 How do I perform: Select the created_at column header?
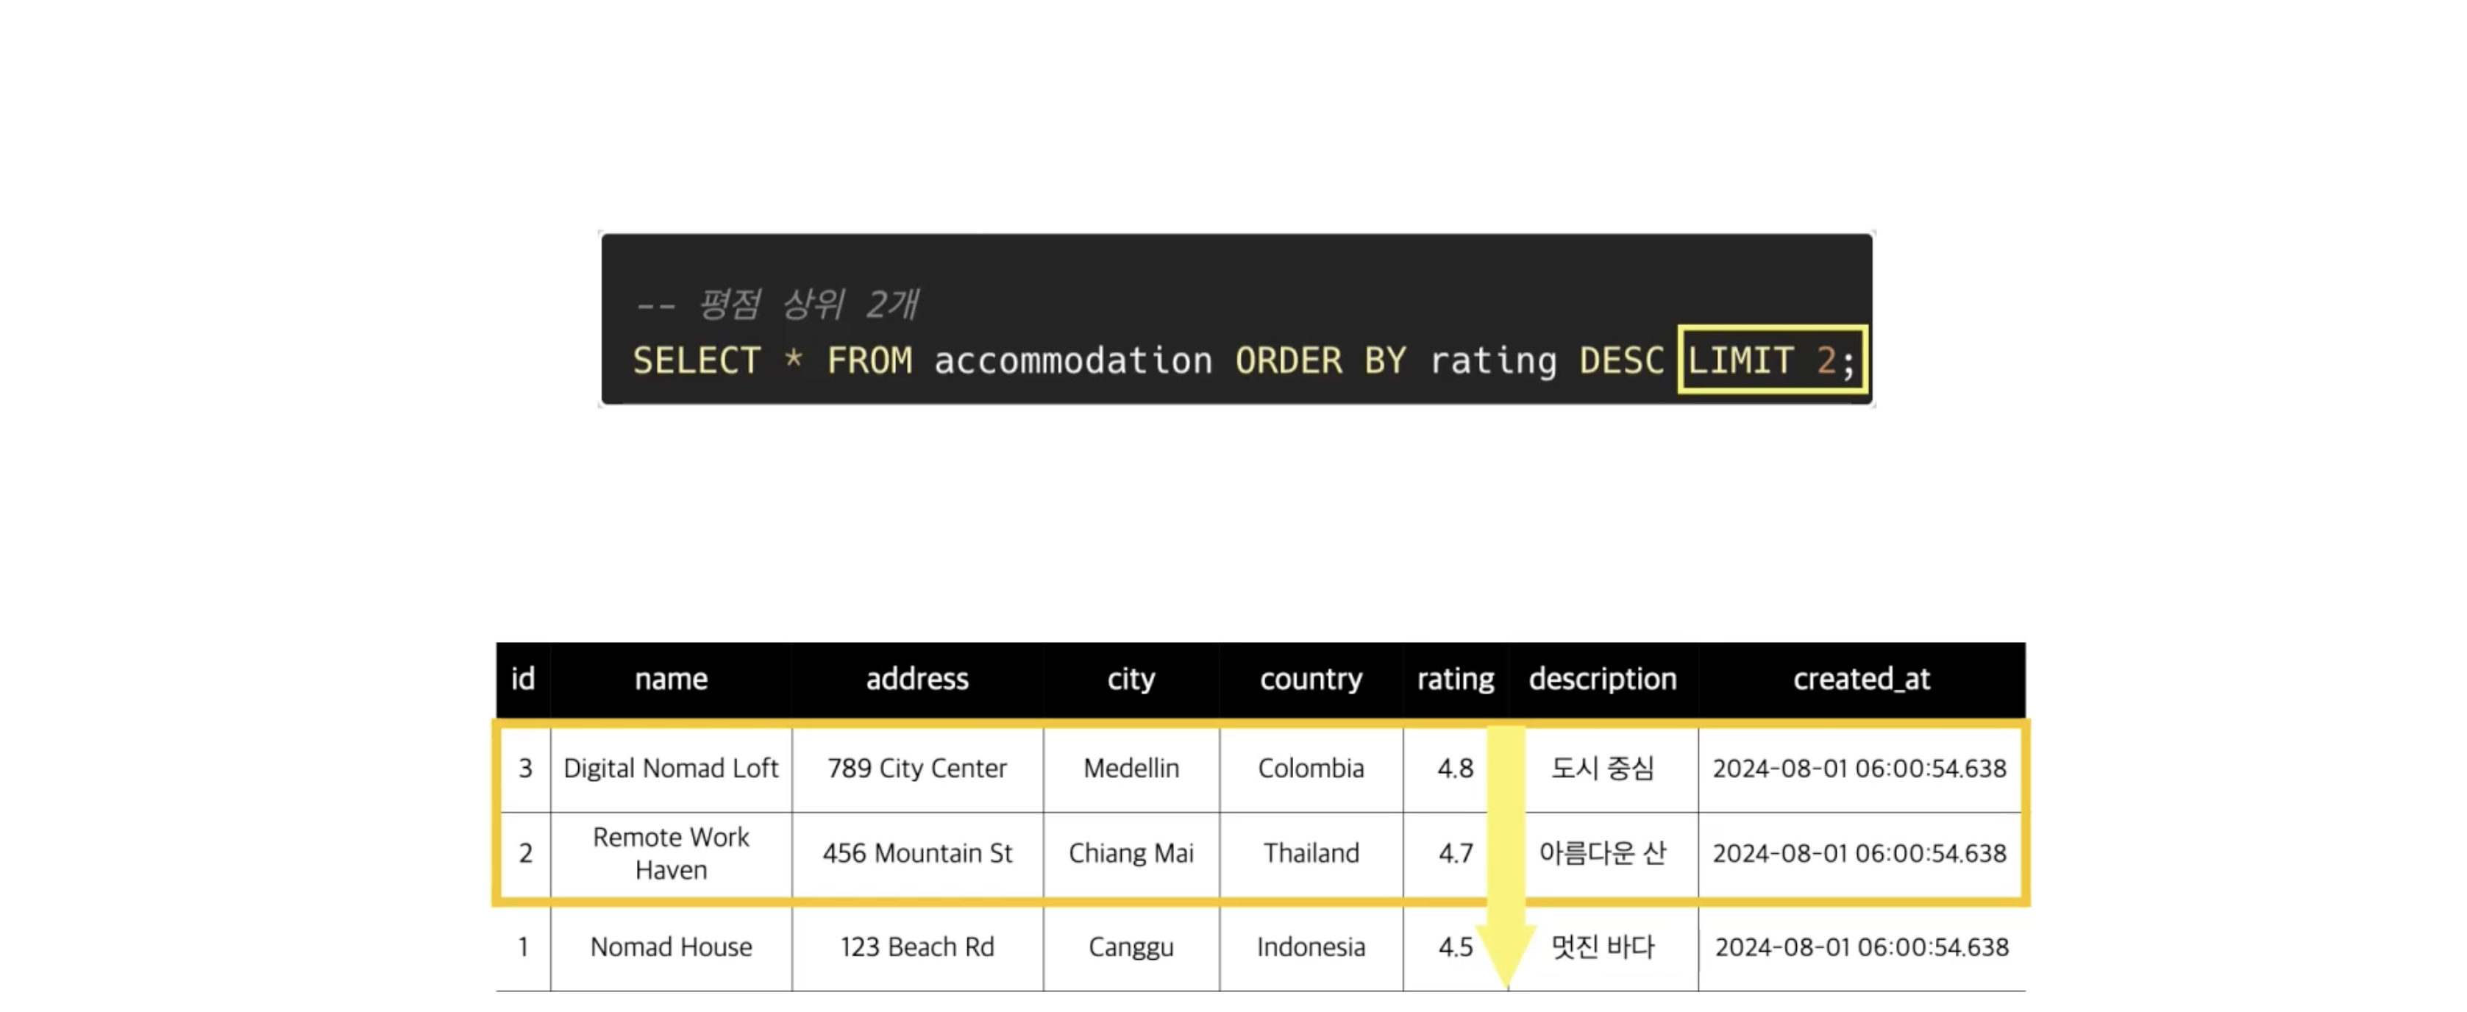click(x=1862, y=679)
